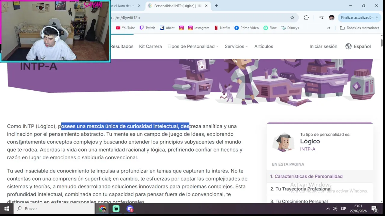
Task: Open the YouTube bookmark
Action: tap(125, 28)
